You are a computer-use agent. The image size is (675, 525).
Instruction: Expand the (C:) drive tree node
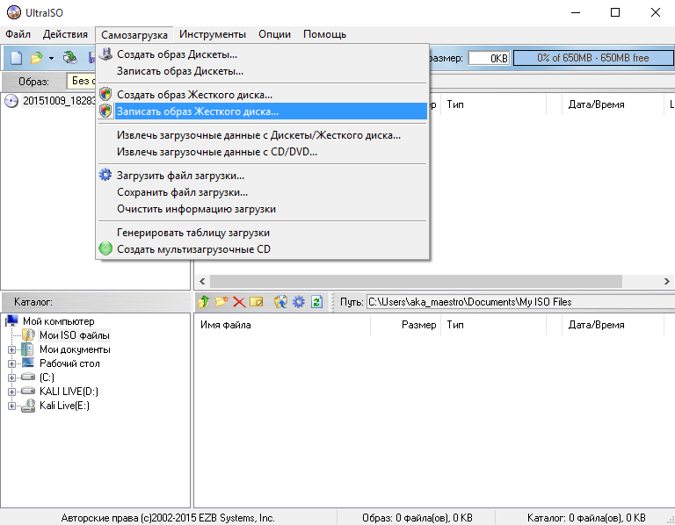click(x=11, y=378)
